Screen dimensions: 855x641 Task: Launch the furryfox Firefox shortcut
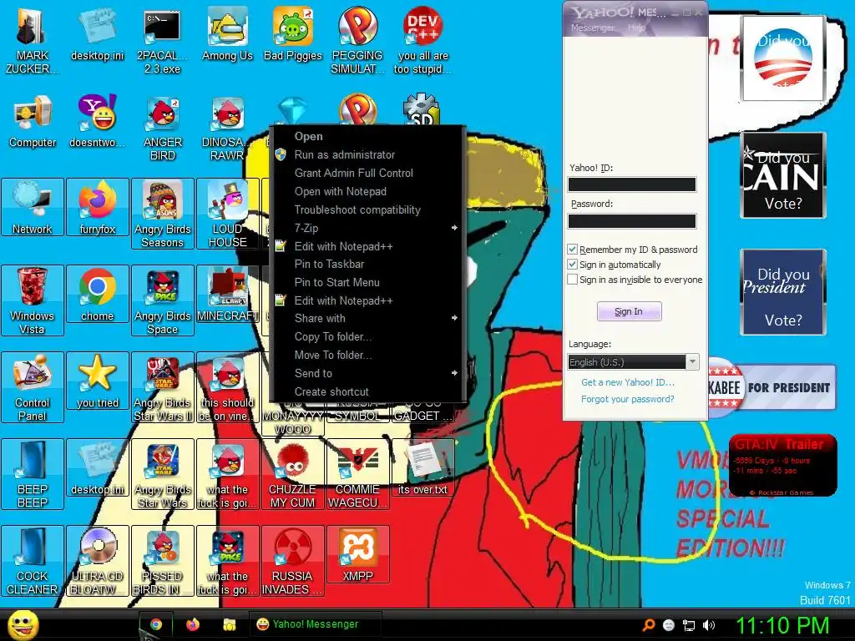pyautogui.click(x=97, y=207)
